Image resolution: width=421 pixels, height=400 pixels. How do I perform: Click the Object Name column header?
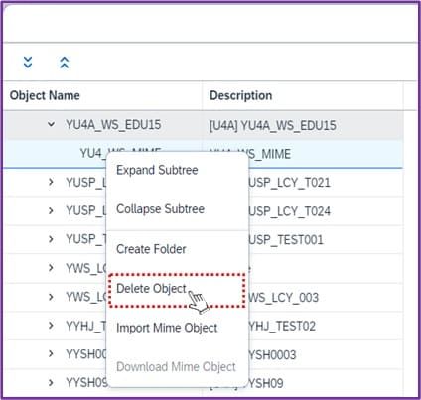coord(45,95)
